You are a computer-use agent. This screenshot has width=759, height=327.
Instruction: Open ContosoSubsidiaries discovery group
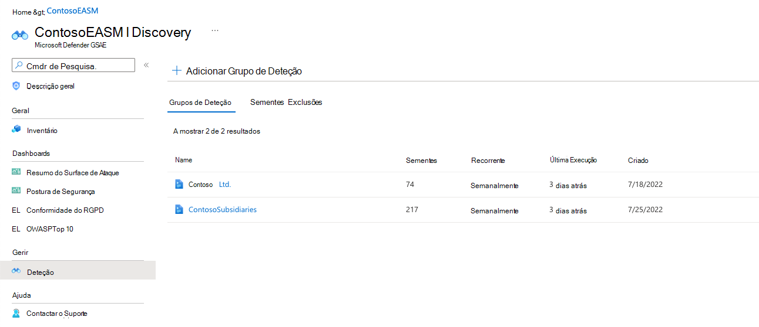pyautogui.click(x=223, y=210)
